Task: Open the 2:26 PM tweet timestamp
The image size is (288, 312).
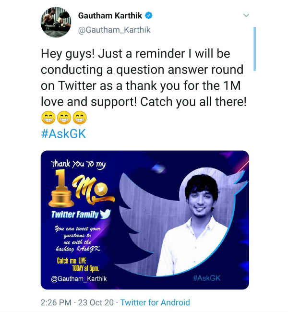Action: pos(56,303)
